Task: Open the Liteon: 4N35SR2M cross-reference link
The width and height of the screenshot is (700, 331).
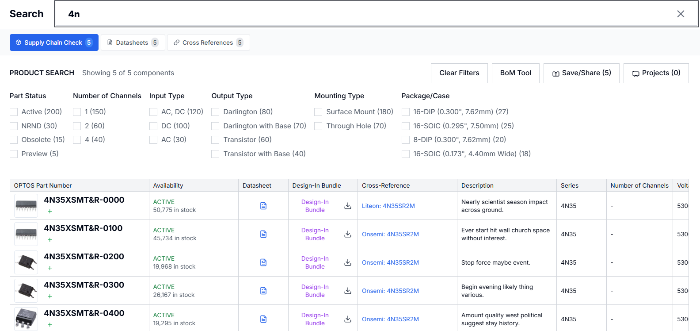Action: pos(388,206)
